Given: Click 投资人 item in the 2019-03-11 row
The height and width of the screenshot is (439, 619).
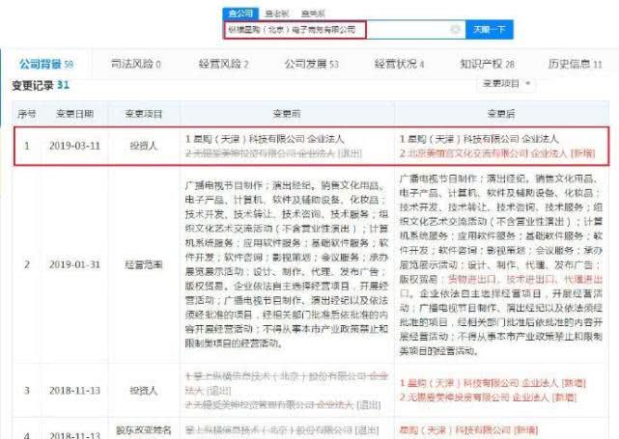Looking at the screenshot, I should 144,146.
